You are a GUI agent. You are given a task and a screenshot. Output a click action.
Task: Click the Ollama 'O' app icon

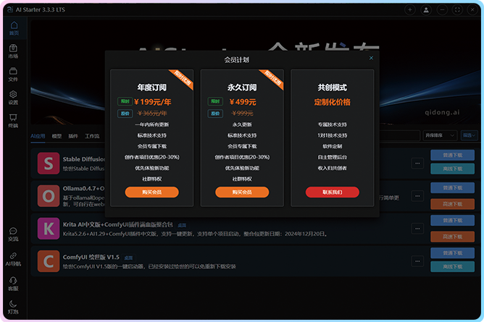click(49, 196)
